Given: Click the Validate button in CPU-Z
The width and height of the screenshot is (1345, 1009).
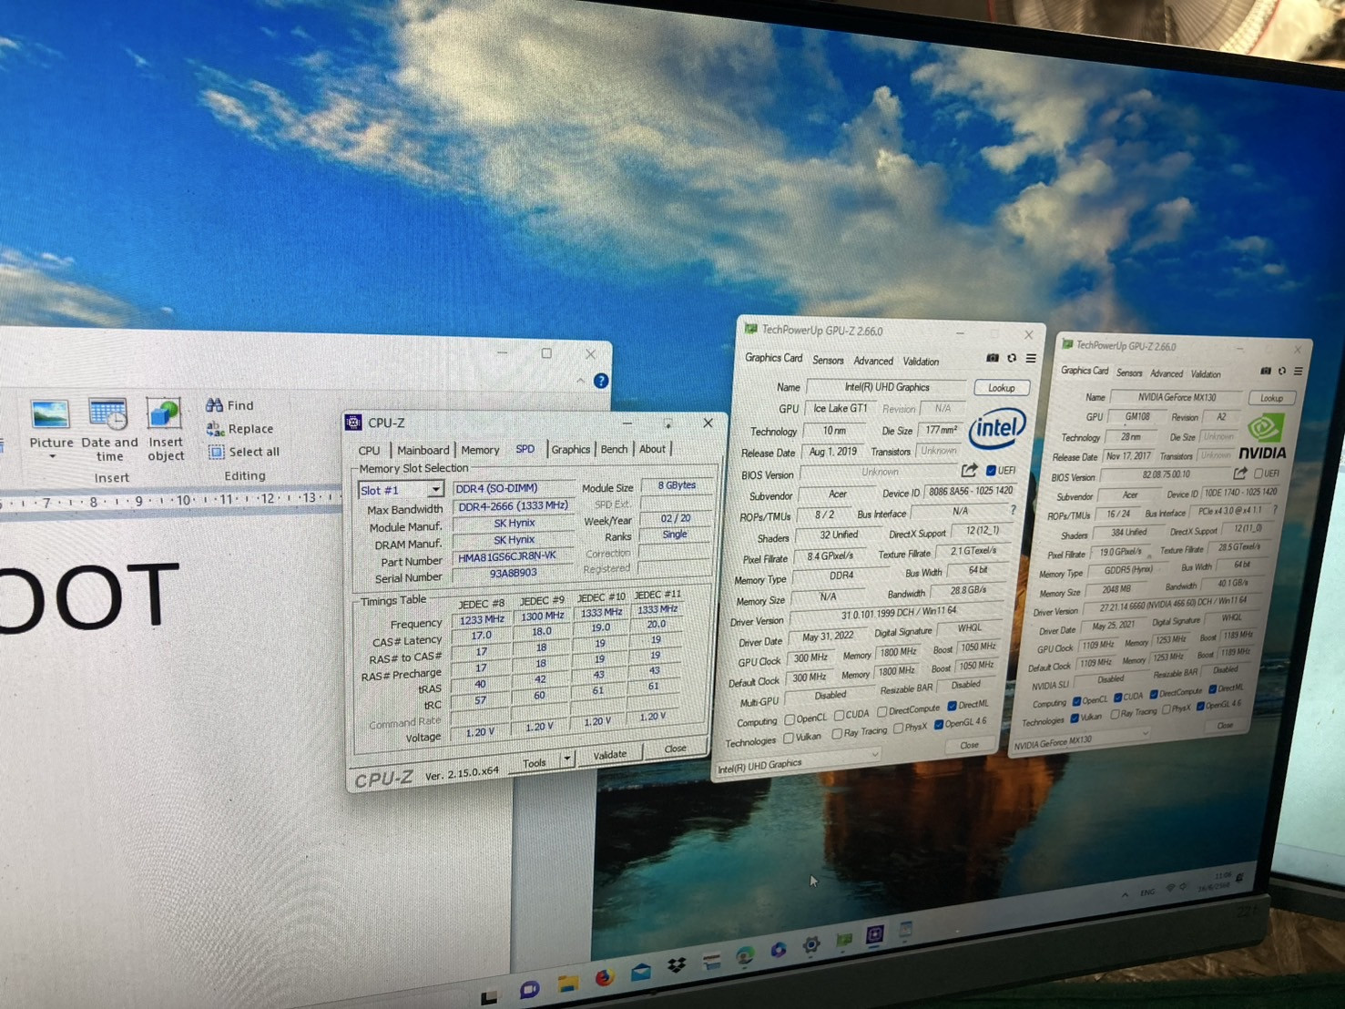Looking at the screenshot, I should [609, 755].
